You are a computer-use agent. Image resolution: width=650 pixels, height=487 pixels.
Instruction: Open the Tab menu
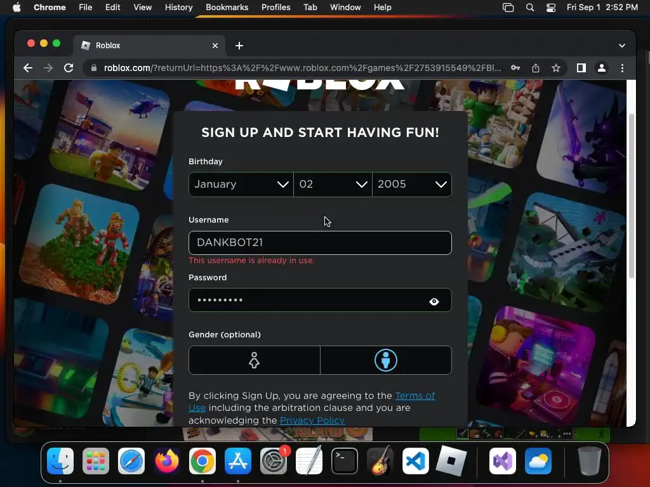point(310,8)
